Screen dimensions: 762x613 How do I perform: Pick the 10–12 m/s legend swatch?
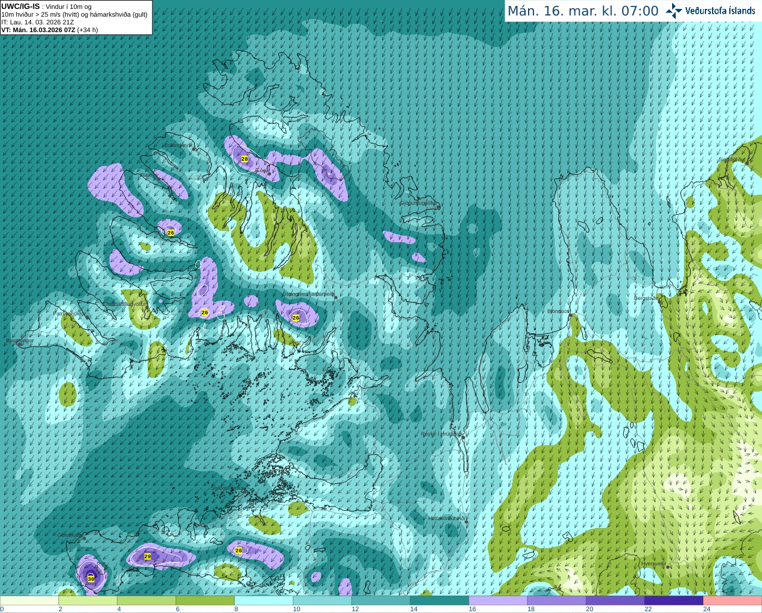click(322, 601)
